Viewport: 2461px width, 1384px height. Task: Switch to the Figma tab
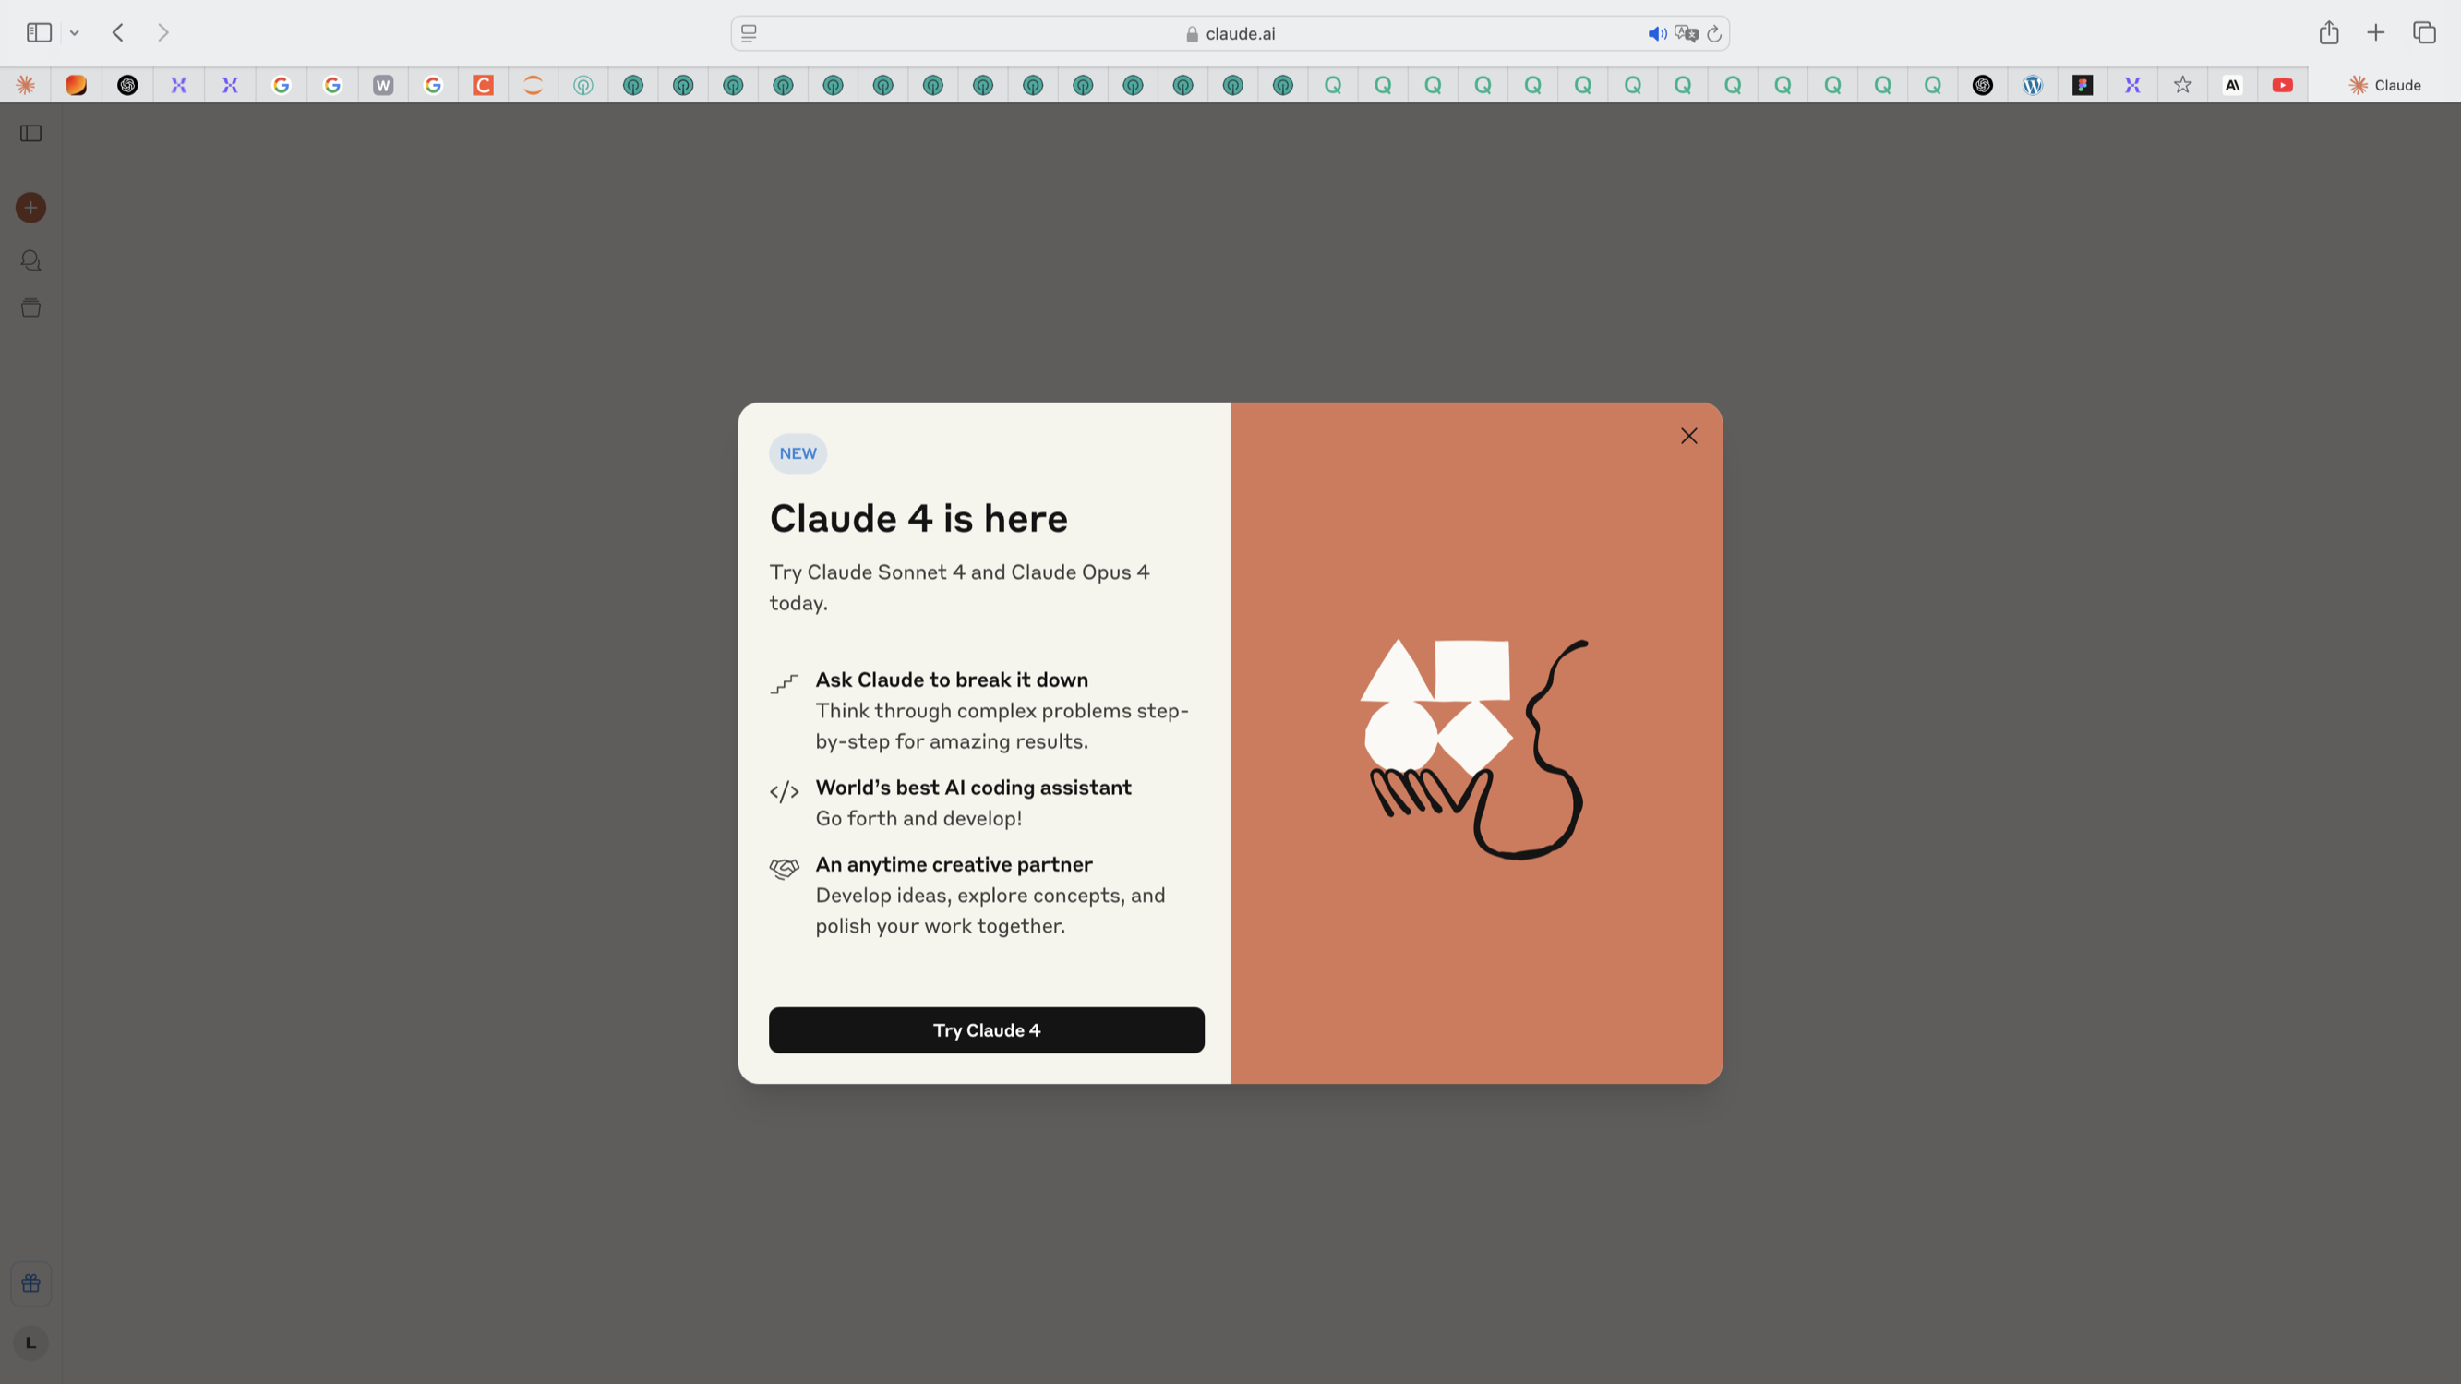tap(2083, 85)
